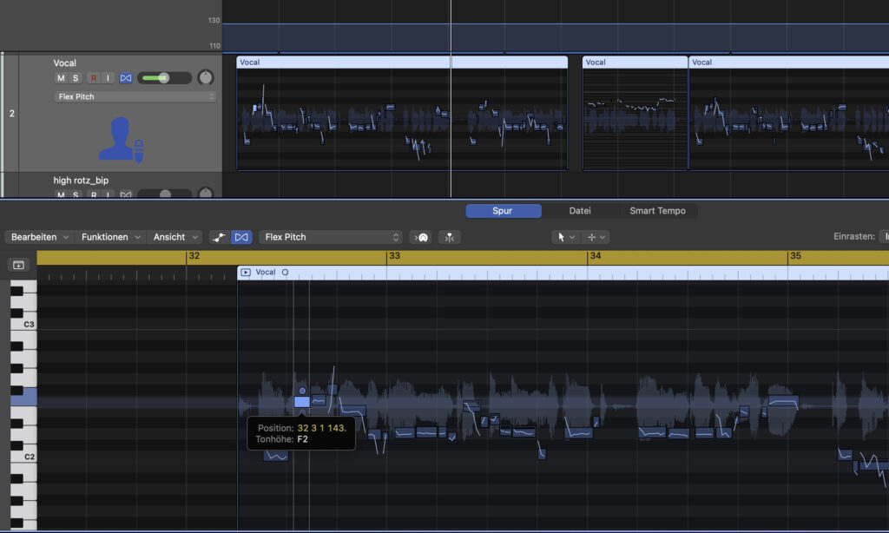Screen dimensions: 889x533
Task: Click the MIDI In palette icon
Action: (421, 237)
